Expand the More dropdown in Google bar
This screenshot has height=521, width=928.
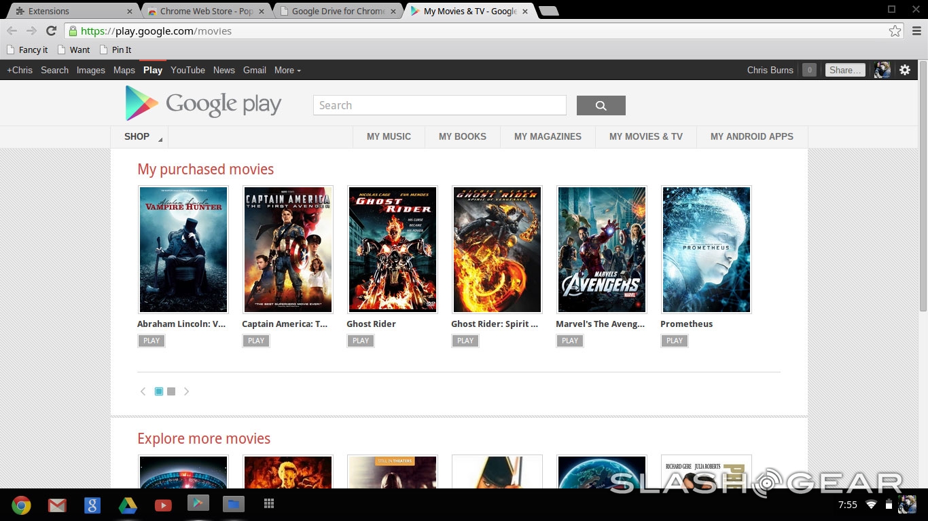tap(287, 70)
